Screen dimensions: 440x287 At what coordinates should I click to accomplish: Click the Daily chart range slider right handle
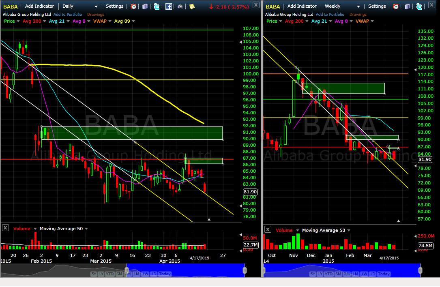pos(245,270)
